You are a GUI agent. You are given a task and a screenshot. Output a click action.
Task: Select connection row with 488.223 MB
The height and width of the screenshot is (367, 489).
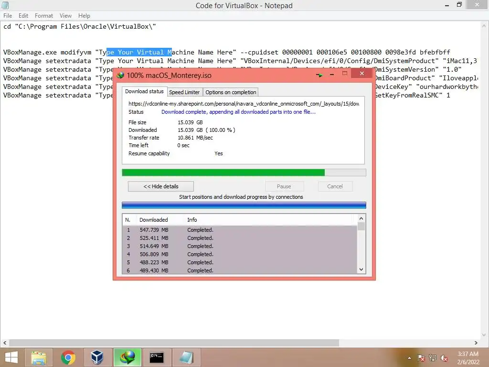click(x=240, y=262)
